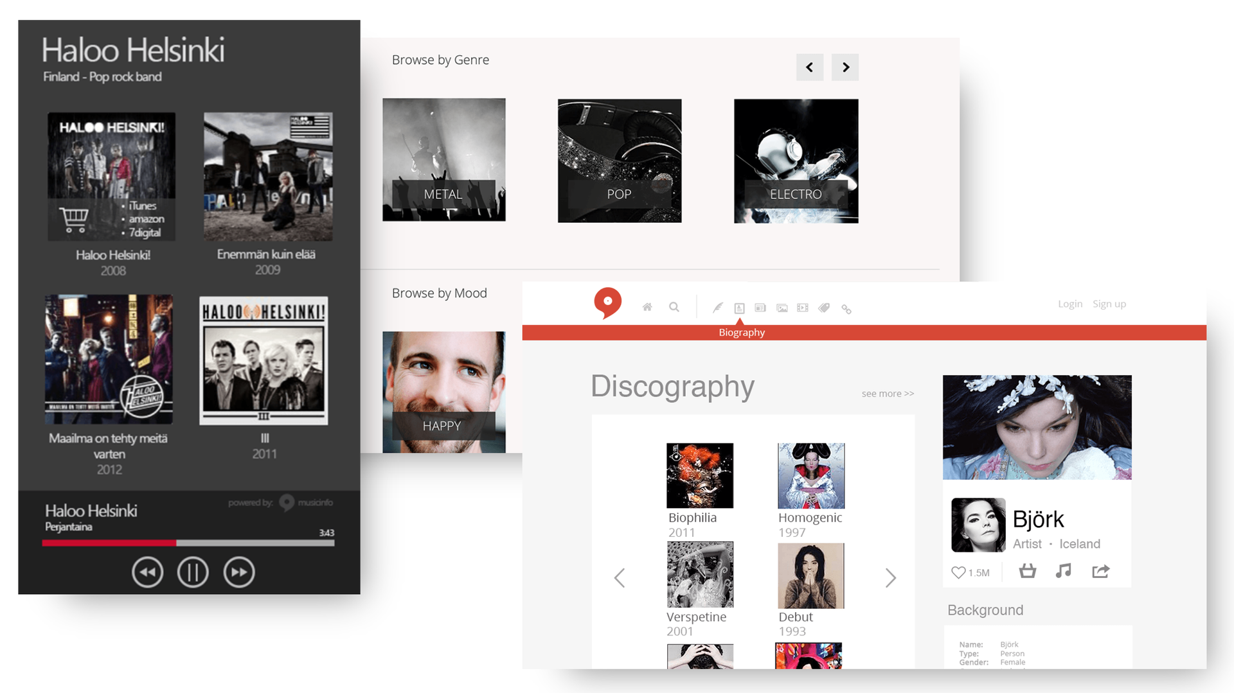Toggle the heart to like Björk
This screenshot has width=1234, height=693.
tap(958, 572)
